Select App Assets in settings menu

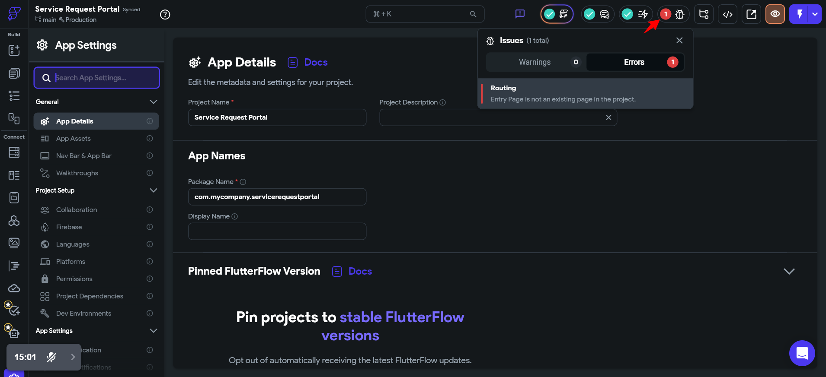point(96,139)
